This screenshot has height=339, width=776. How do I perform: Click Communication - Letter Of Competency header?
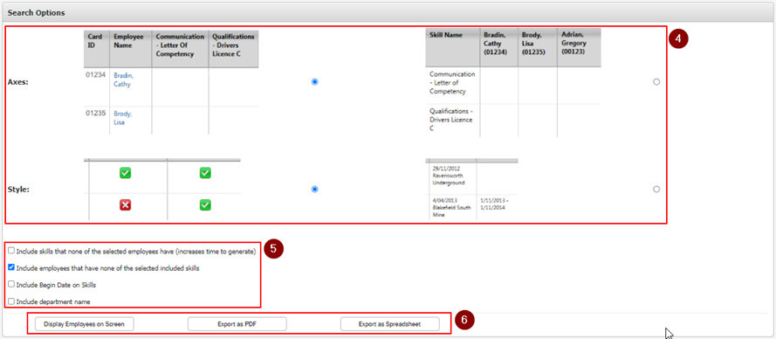(180, 49)
